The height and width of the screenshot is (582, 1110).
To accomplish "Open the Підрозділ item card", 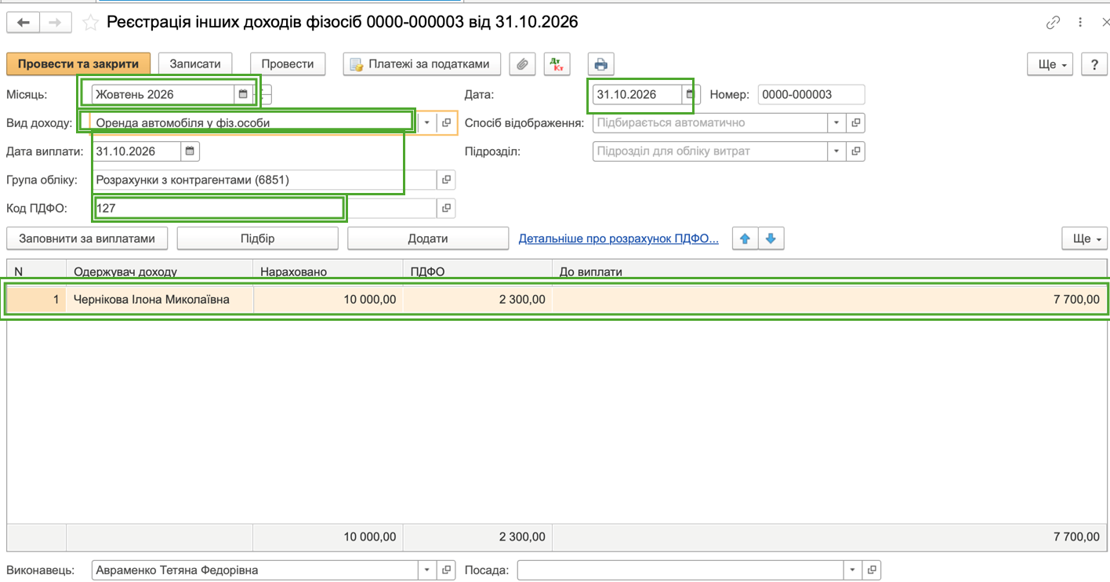I will click(856, 151).
